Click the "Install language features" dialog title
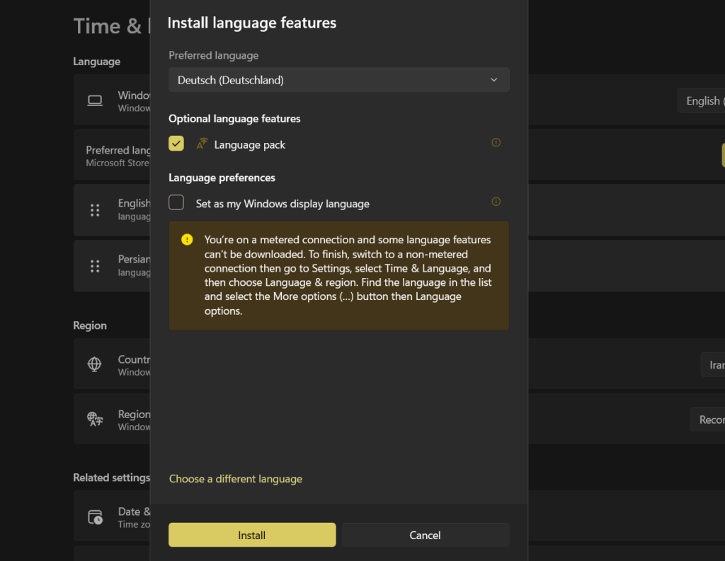Image resolution: width=725 pixels, height=561 pixels. pyautogui.click(x=252, y=23)
